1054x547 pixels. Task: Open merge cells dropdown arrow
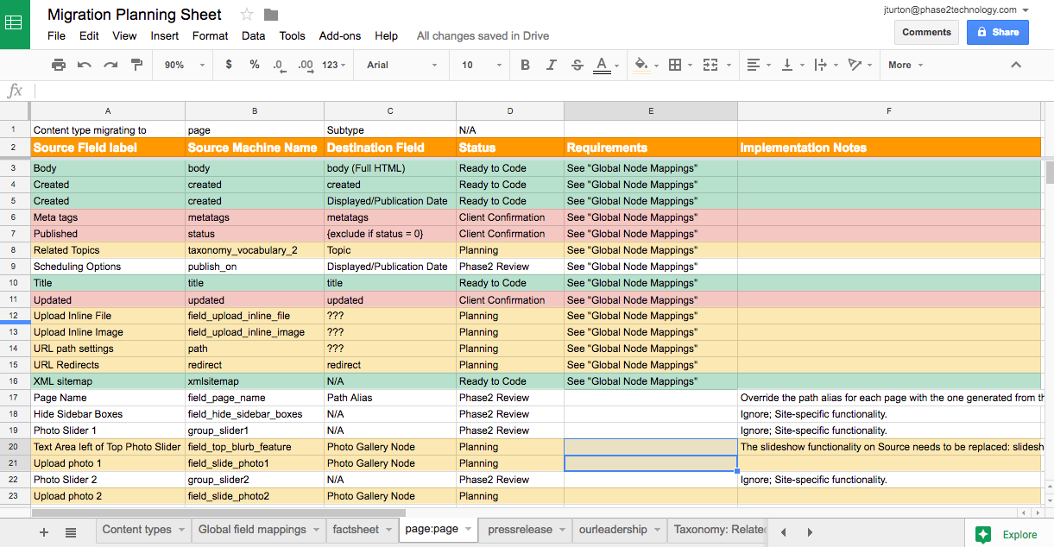pyautogui.click(x=729, y=66)
